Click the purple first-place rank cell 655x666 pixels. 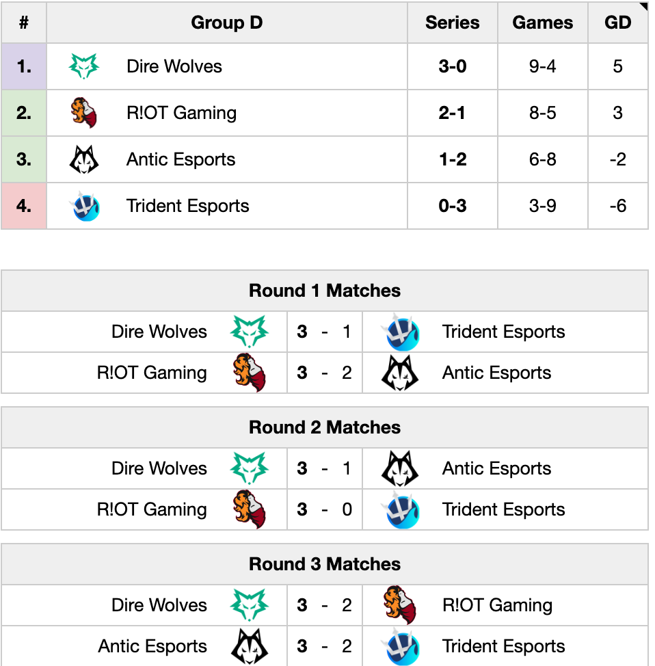pyautogui.click(x=24, y=66)
